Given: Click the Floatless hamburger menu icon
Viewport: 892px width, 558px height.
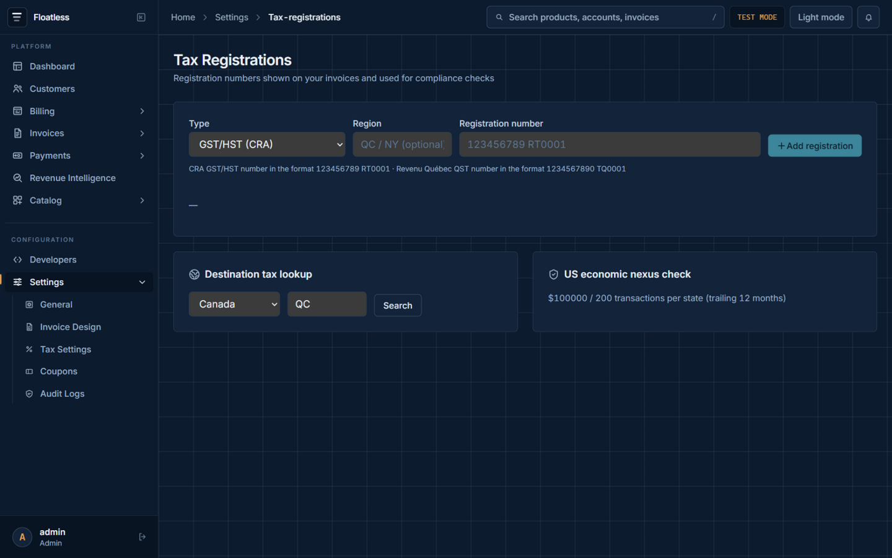Looking at the screenshot, I should point(17,17).
